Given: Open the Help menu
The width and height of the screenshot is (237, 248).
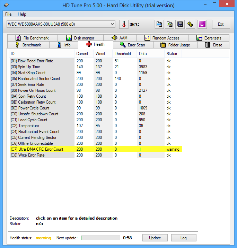Looking at the screenshot, I should pos(22,14).
